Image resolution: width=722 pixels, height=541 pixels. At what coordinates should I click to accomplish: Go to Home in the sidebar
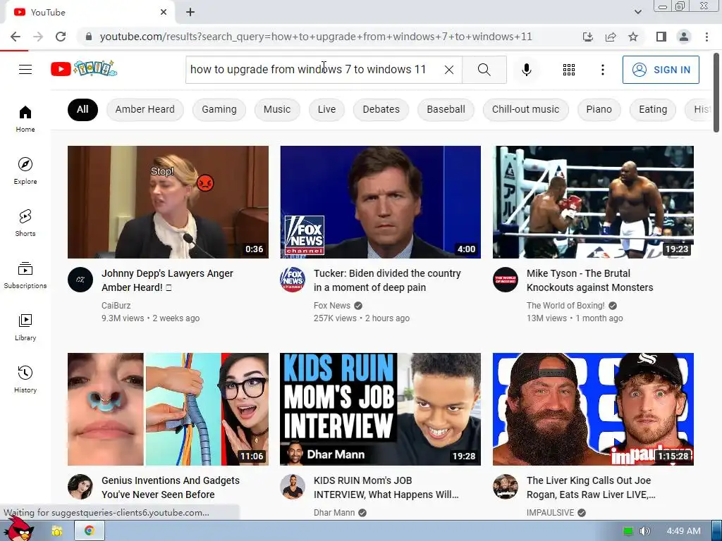[25, 118]
